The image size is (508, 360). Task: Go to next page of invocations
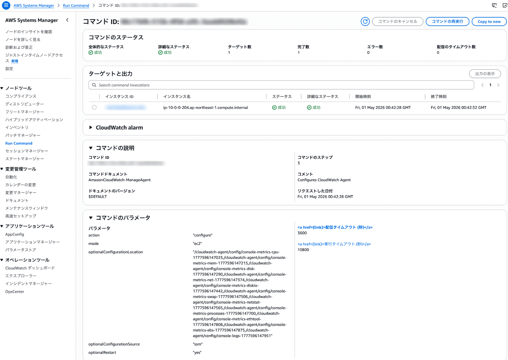click(498, 85)
